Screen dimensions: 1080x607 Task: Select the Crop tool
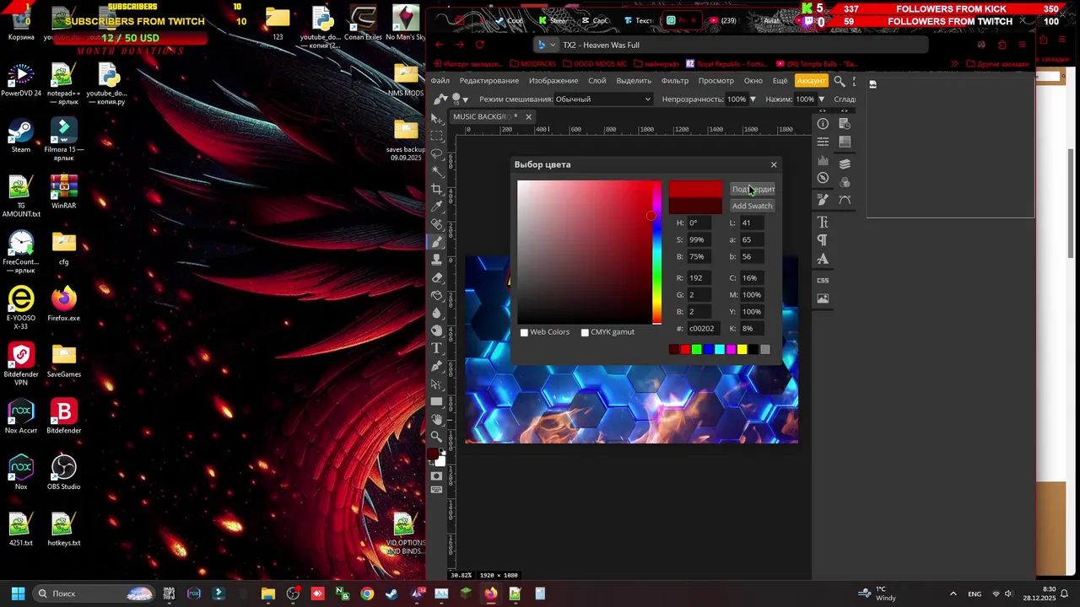coord(436,189)
